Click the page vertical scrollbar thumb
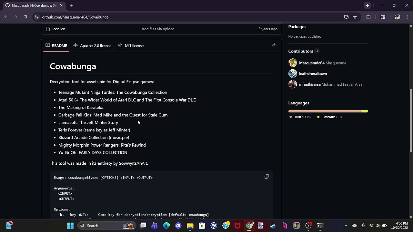Screen dimensions: 413x232 tap(411, 121)
